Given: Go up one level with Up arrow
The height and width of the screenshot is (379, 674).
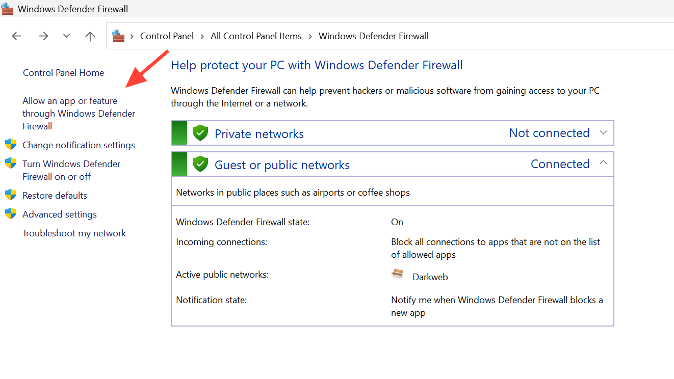Looking at the screenshot, I should [90, 36].
